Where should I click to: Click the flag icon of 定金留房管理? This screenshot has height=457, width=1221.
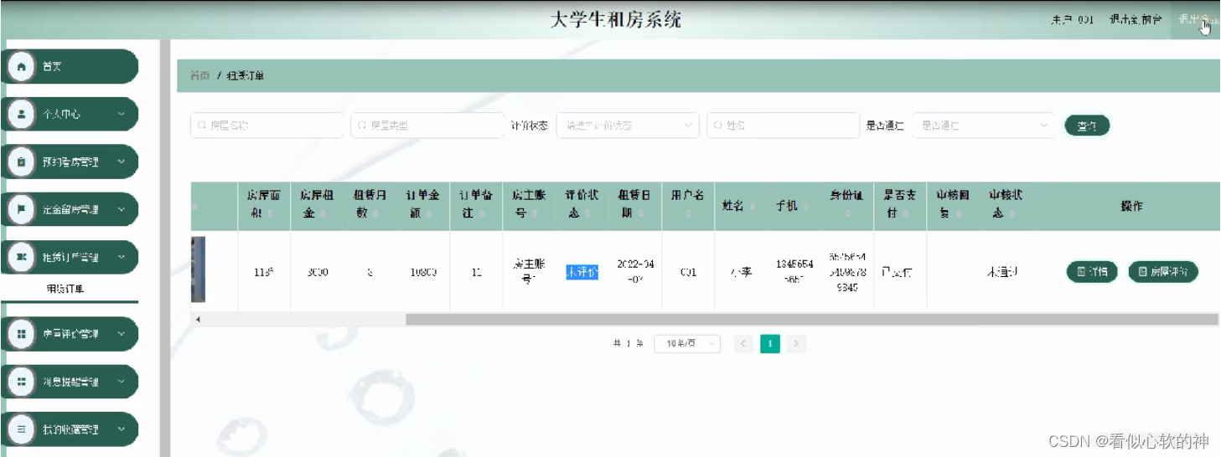click(x=22, y=209)
